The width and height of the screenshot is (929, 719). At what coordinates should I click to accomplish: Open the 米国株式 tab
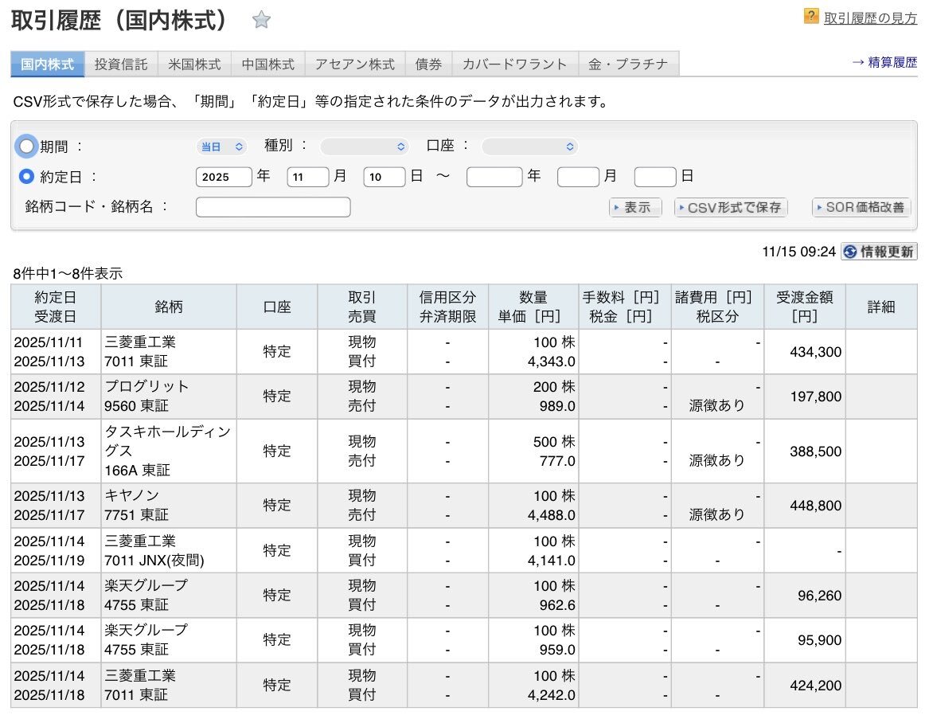coord(195,64)
